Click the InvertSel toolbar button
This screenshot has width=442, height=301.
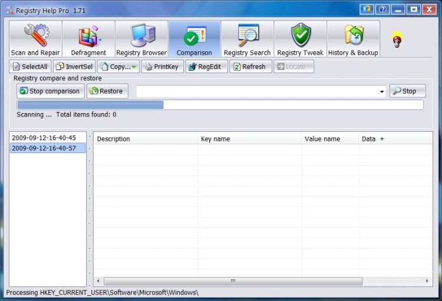[x=74, y=67]
